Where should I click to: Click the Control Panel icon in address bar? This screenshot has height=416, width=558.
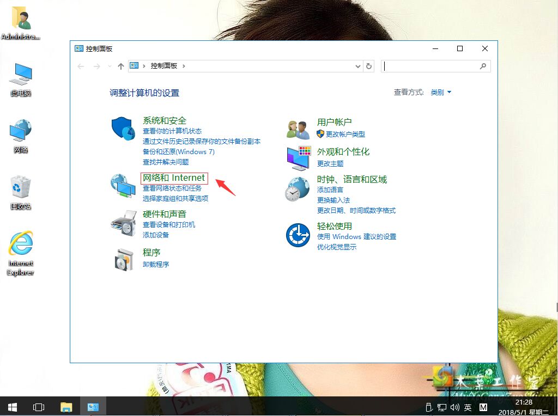tap(134, 66)
